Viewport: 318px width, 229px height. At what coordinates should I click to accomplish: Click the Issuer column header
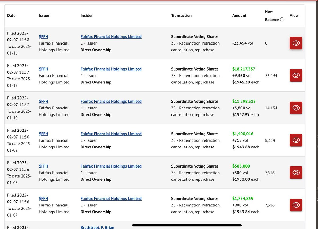[44, 15]
